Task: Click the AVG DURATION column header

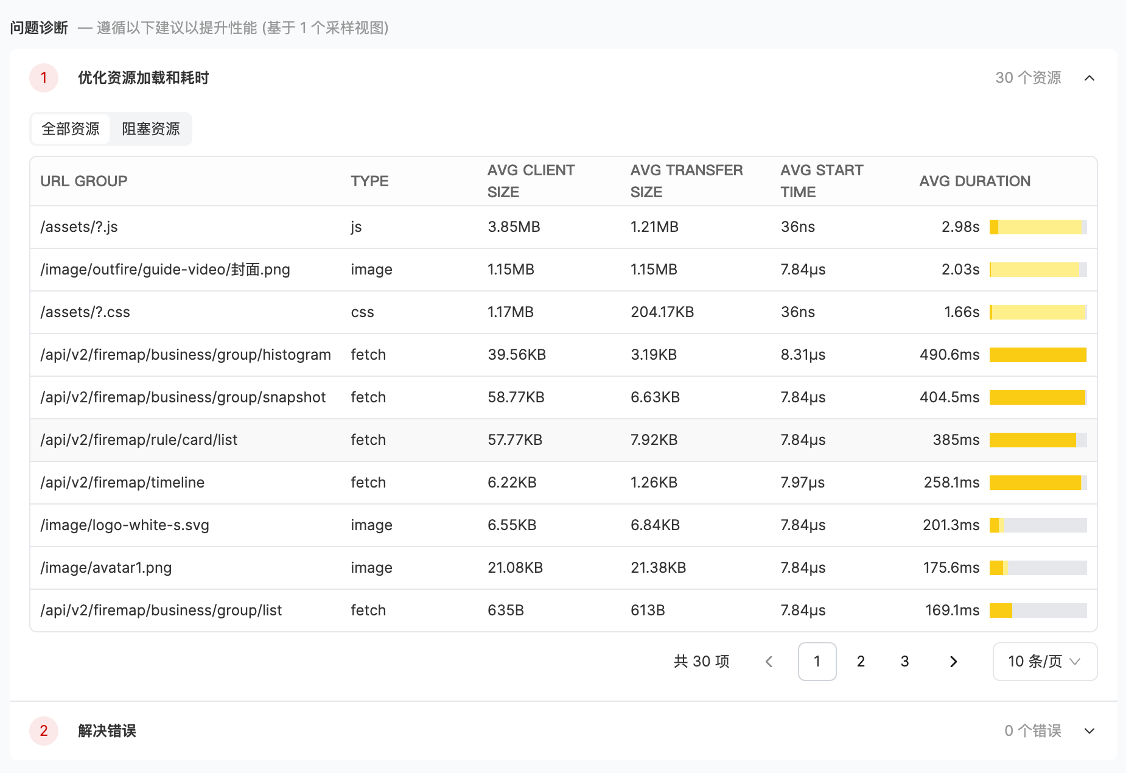Action: 975,181
